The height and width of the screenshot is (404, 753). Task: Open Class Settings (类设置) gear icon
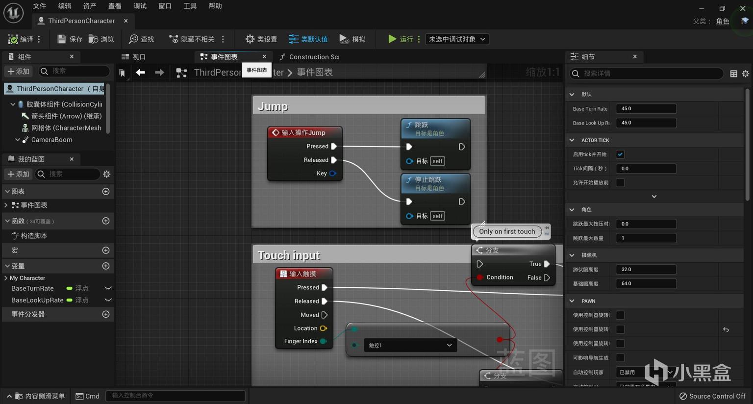pos(250,39)
